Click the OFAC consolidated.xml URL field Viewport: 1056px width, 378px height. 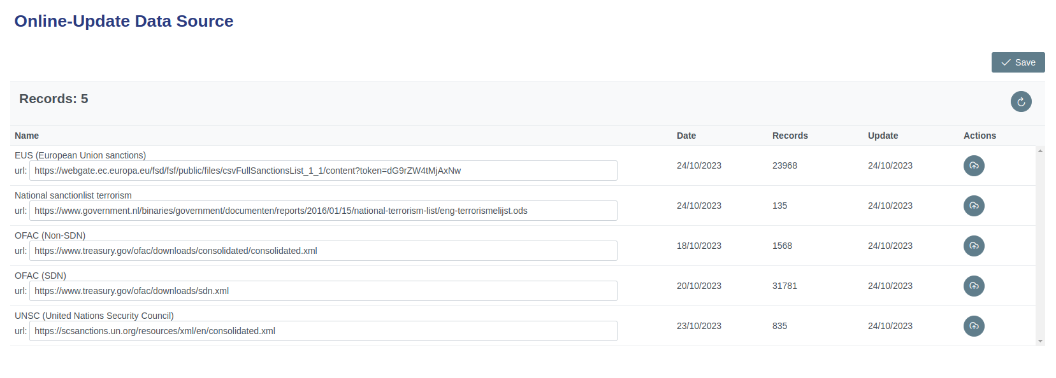323,251
